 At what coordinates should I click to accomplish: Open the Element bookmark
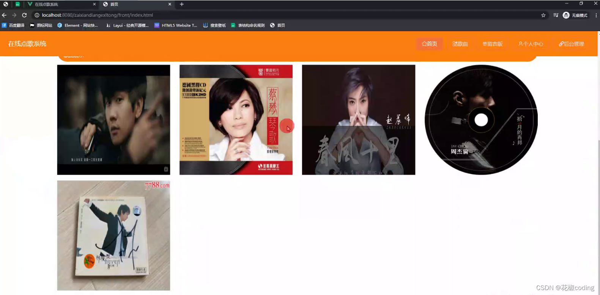tap(77, 25)
